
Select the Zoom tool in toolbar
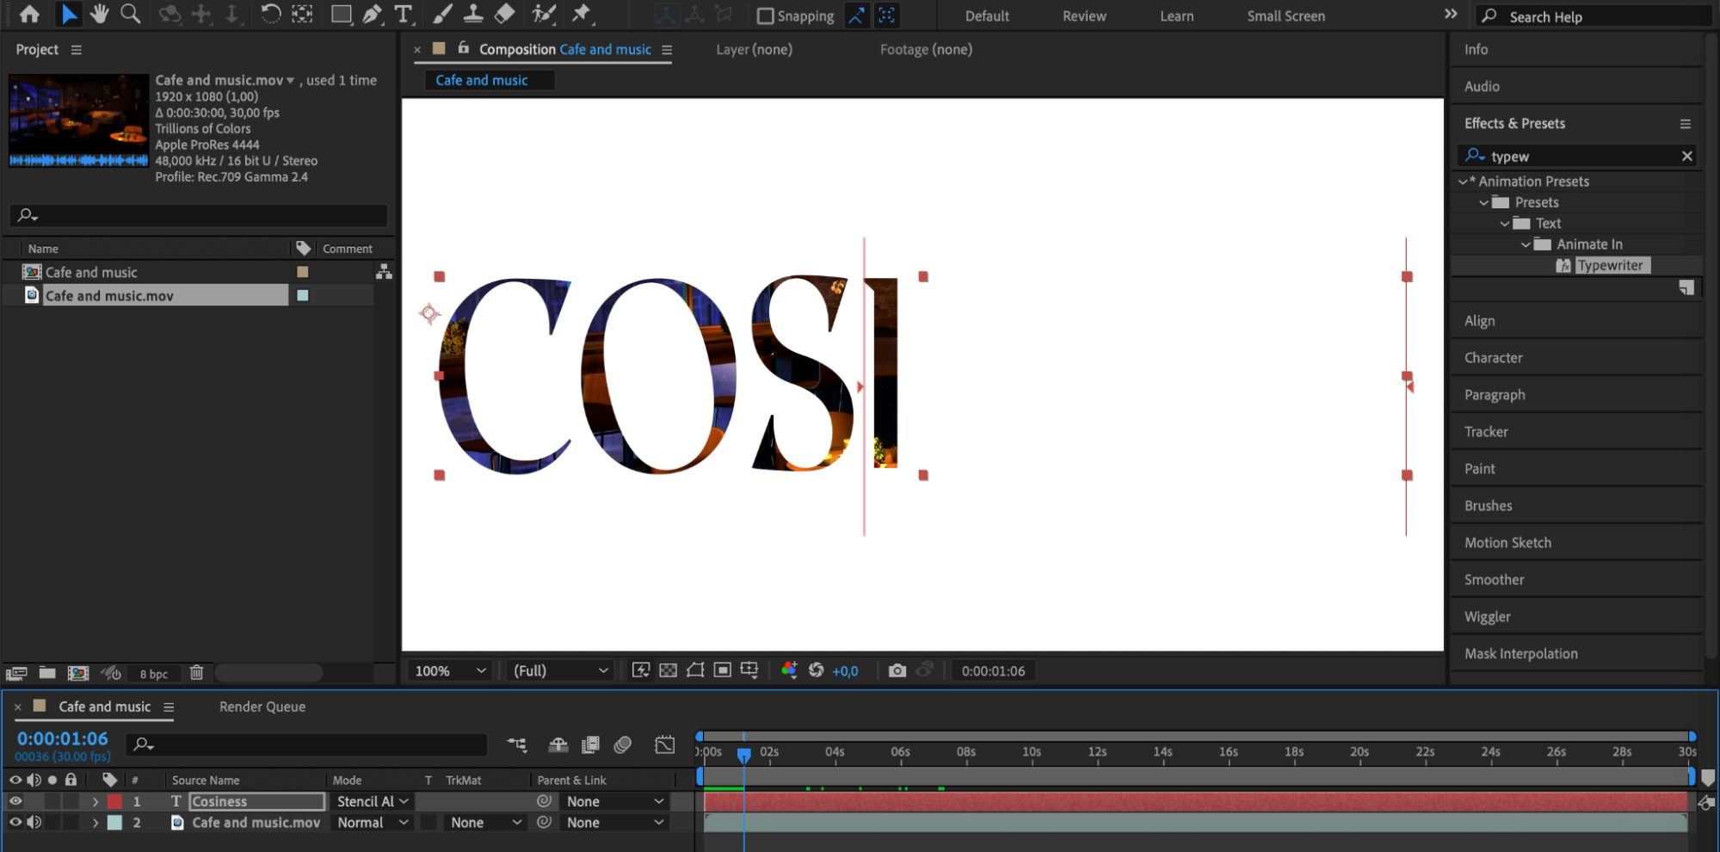point(130,14)
